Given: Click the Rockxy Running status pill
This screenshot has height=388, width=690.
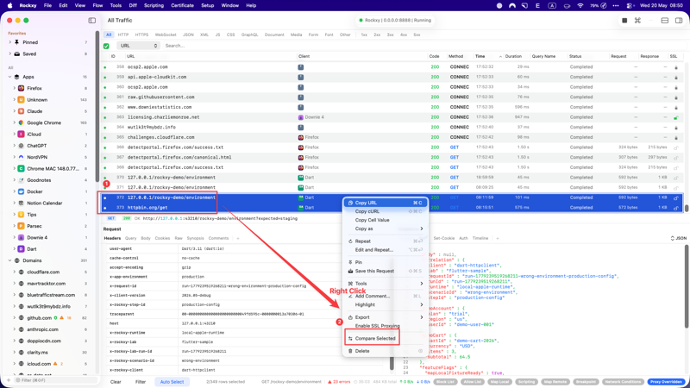Looking at the screenshot, I should tap(396, 20).
